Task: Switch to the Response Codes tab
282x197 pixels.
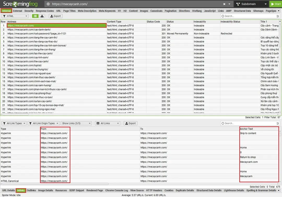Action: (x=45, y=11)
